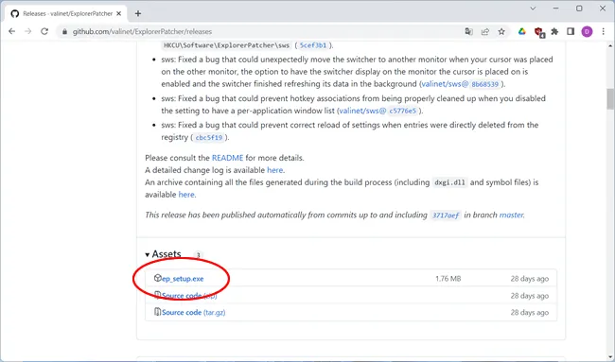Viewport: 615px width, 362px height.
Task: Download Source code (zip)
Action: click(x=189, y=296)
